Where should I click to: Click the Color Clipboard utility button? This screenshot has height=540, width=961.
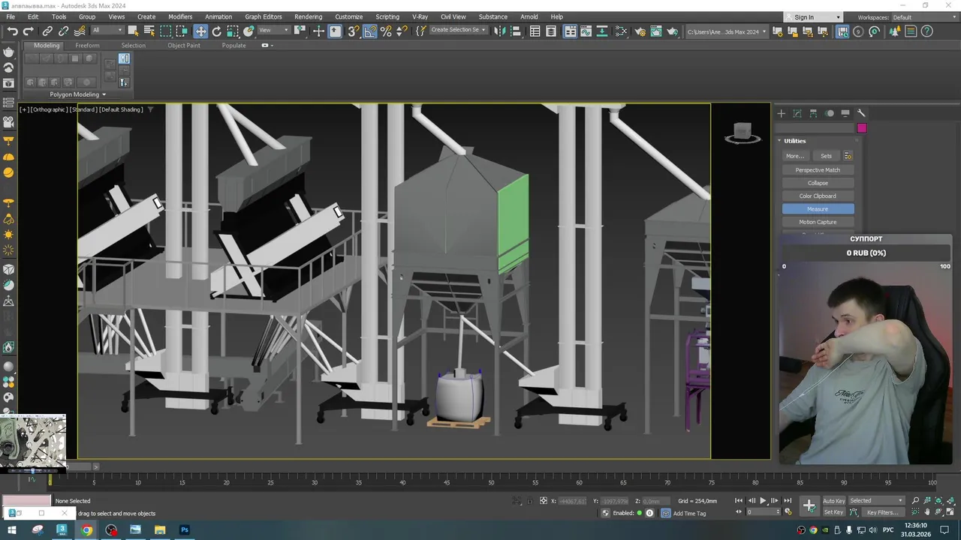pos(818,196)
